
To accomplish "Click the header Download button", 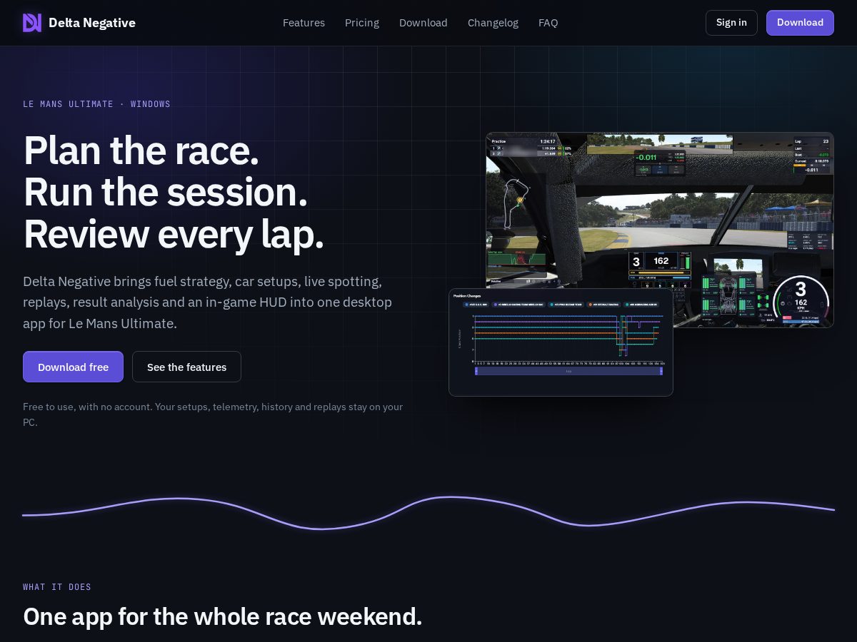I will [800, 23].
